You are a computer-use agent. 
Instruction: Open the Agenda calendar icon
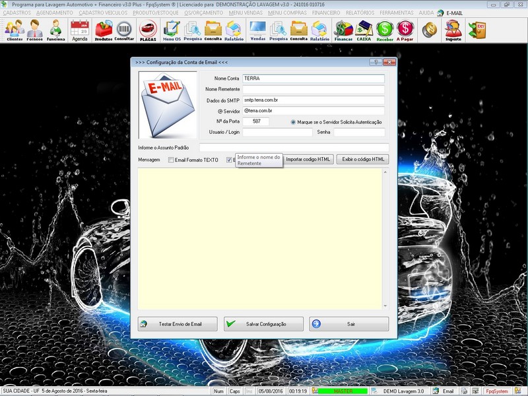point(80,30)
